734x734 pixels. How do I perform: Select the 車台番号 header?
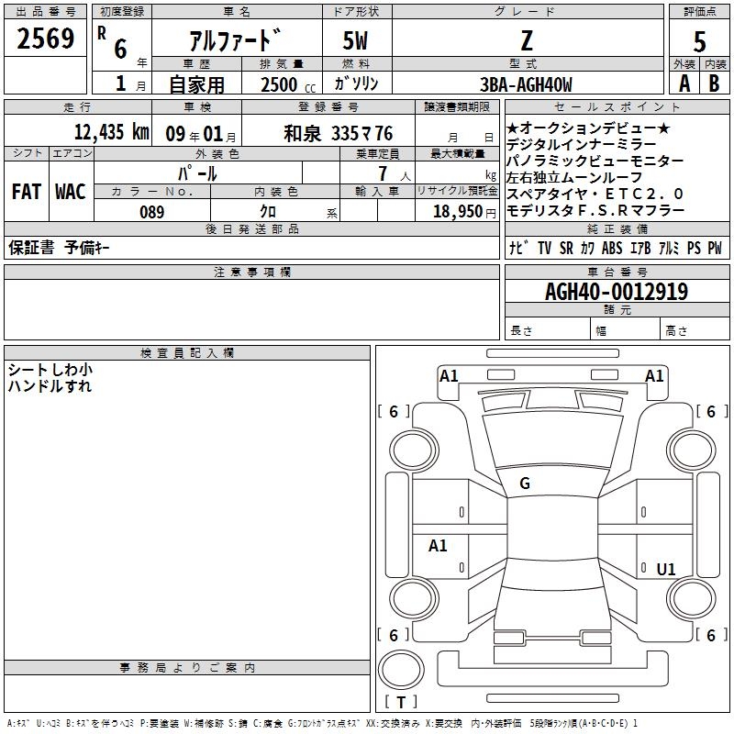coord(617,272)
